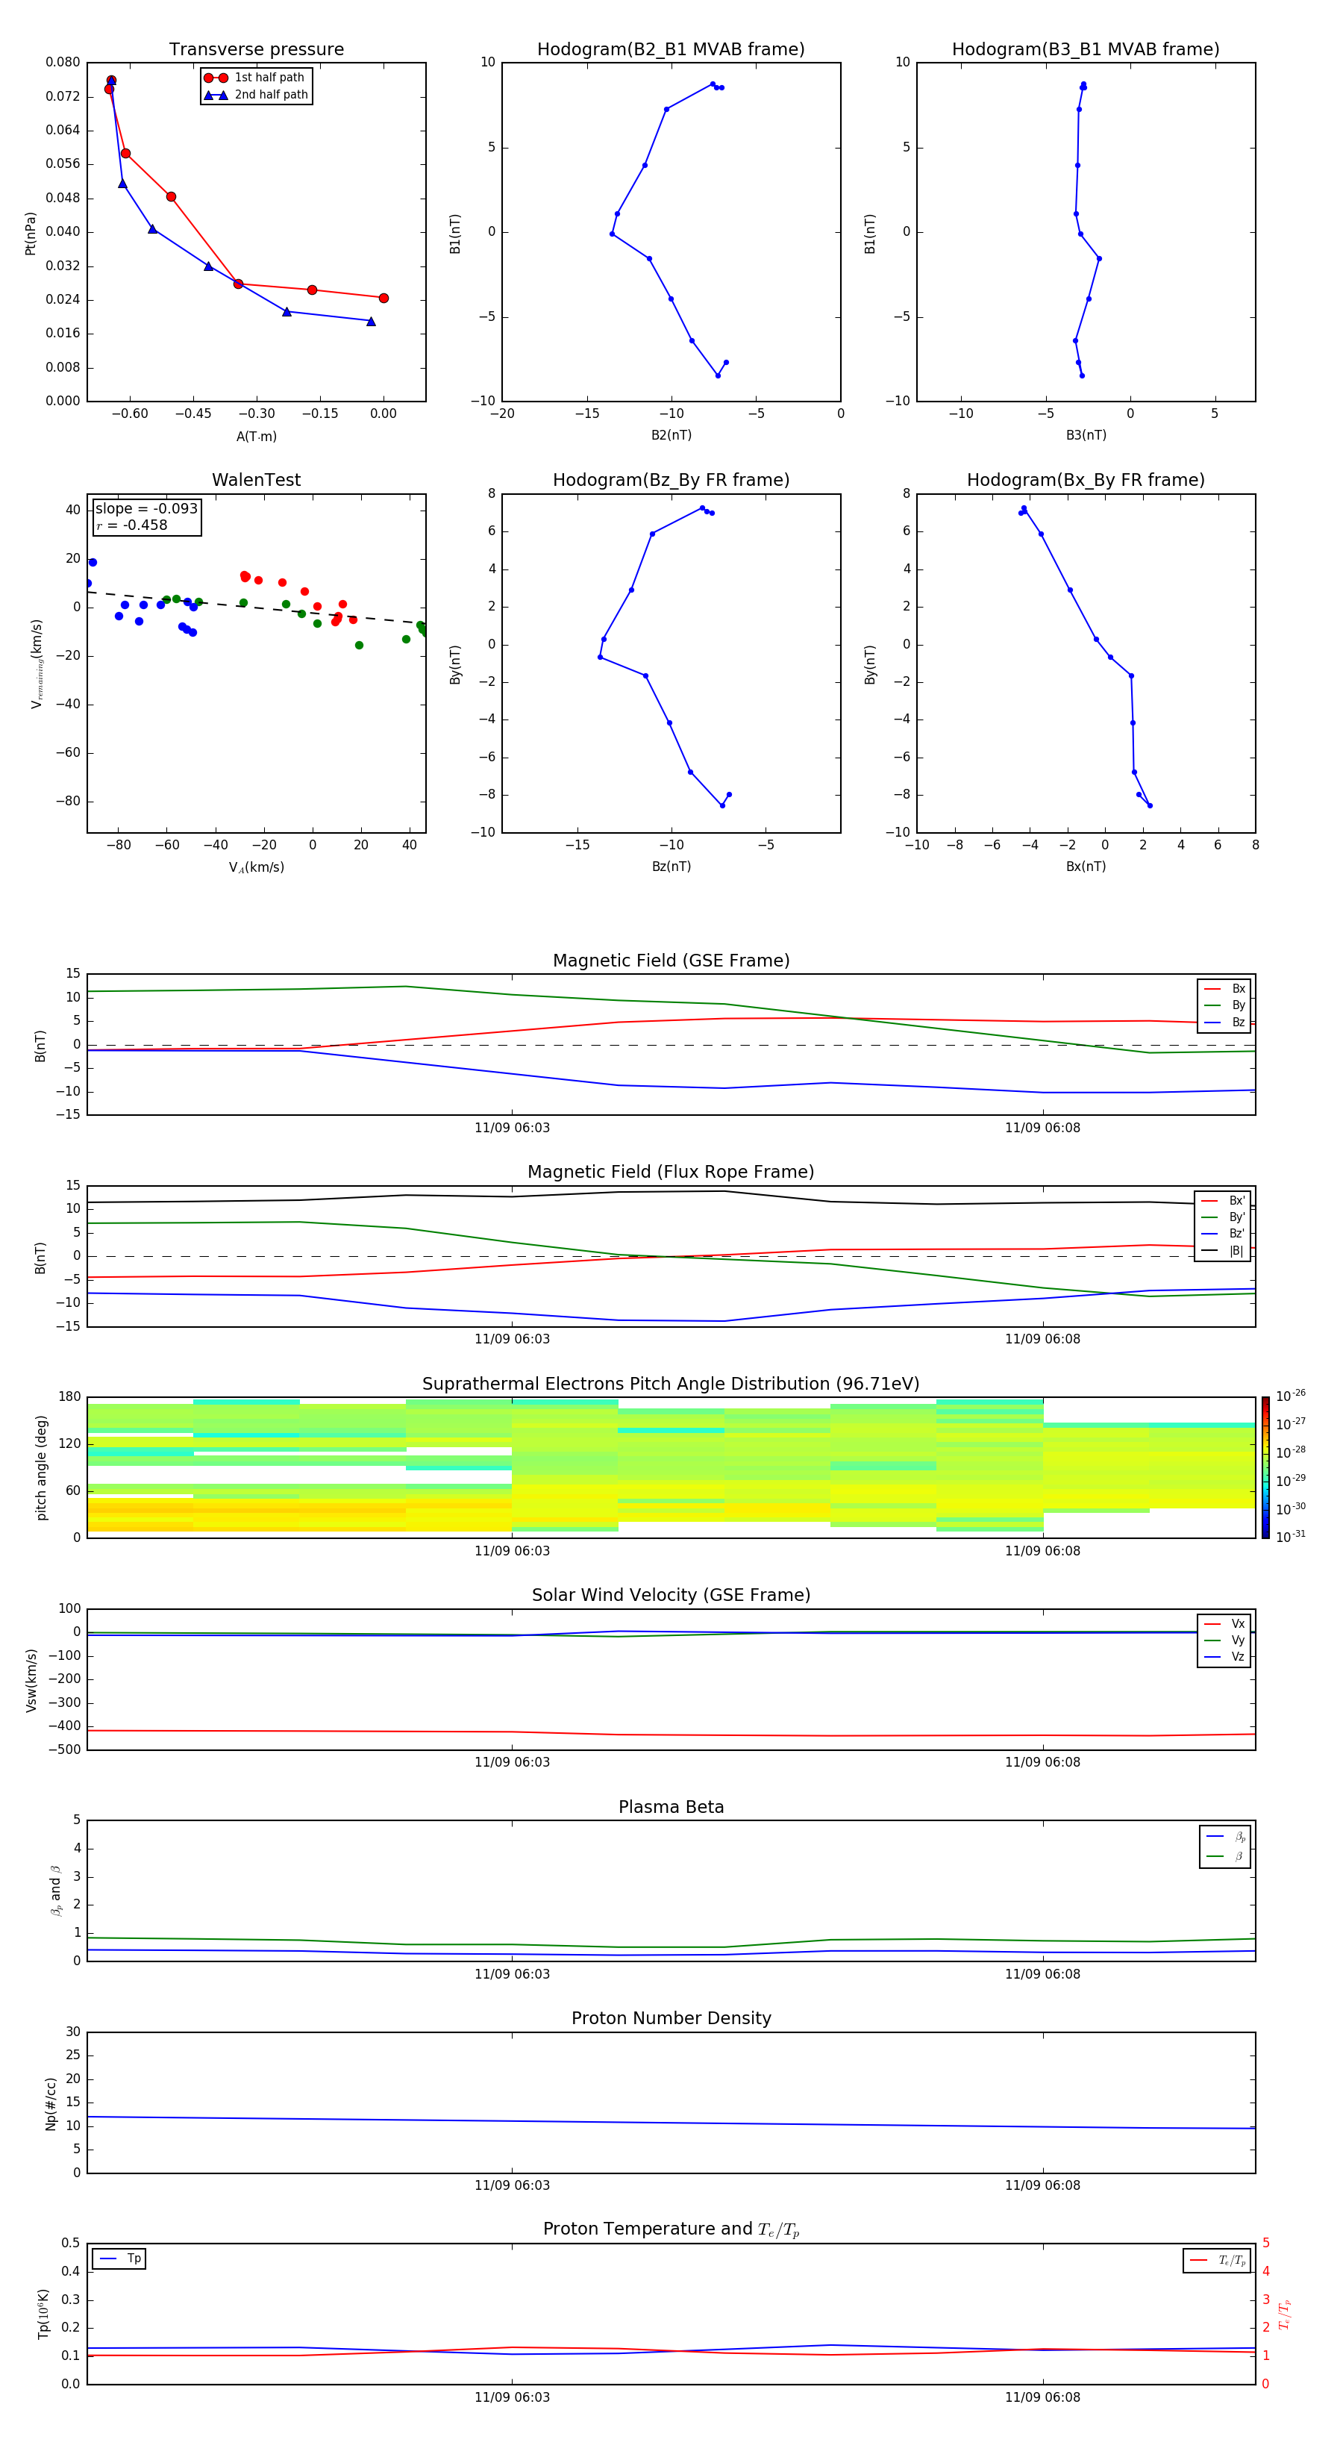Click "Bz'" legend entry in Flux Rope plot
Viewport: 1343px width, 2463px height.
pyautogui.click(x=1224, y=1234)
